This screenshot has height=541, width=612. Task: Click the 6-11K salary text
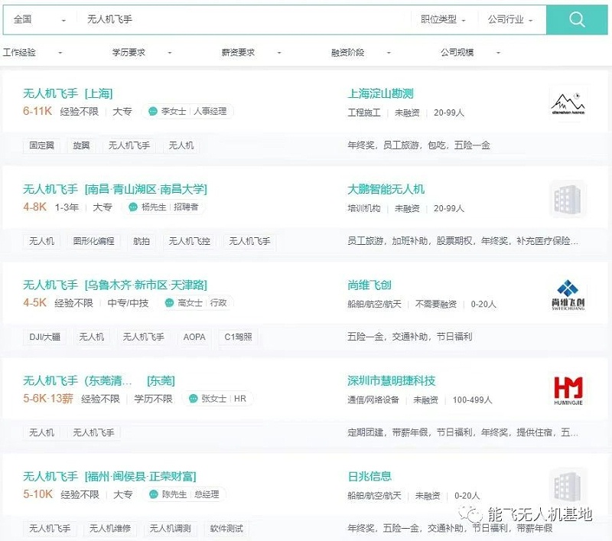pyautogui.click(x=37, y=111)
